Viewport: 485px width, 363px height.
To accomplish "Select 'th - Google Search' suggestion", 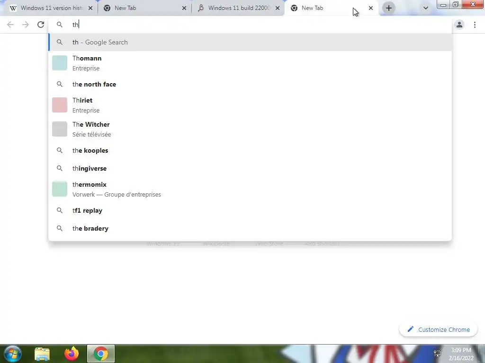I will 250,42.
